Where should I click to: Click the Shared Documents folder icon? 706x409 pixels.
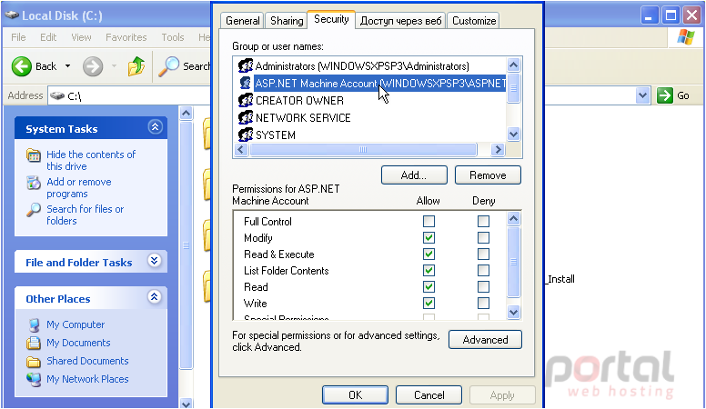pyautogui.click(x=34, y=362)
